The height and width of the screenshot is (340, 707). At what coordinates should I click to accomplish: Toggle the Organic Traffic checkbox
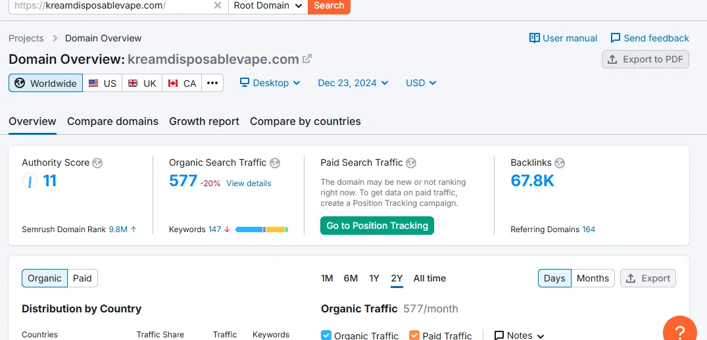[326, 335]
